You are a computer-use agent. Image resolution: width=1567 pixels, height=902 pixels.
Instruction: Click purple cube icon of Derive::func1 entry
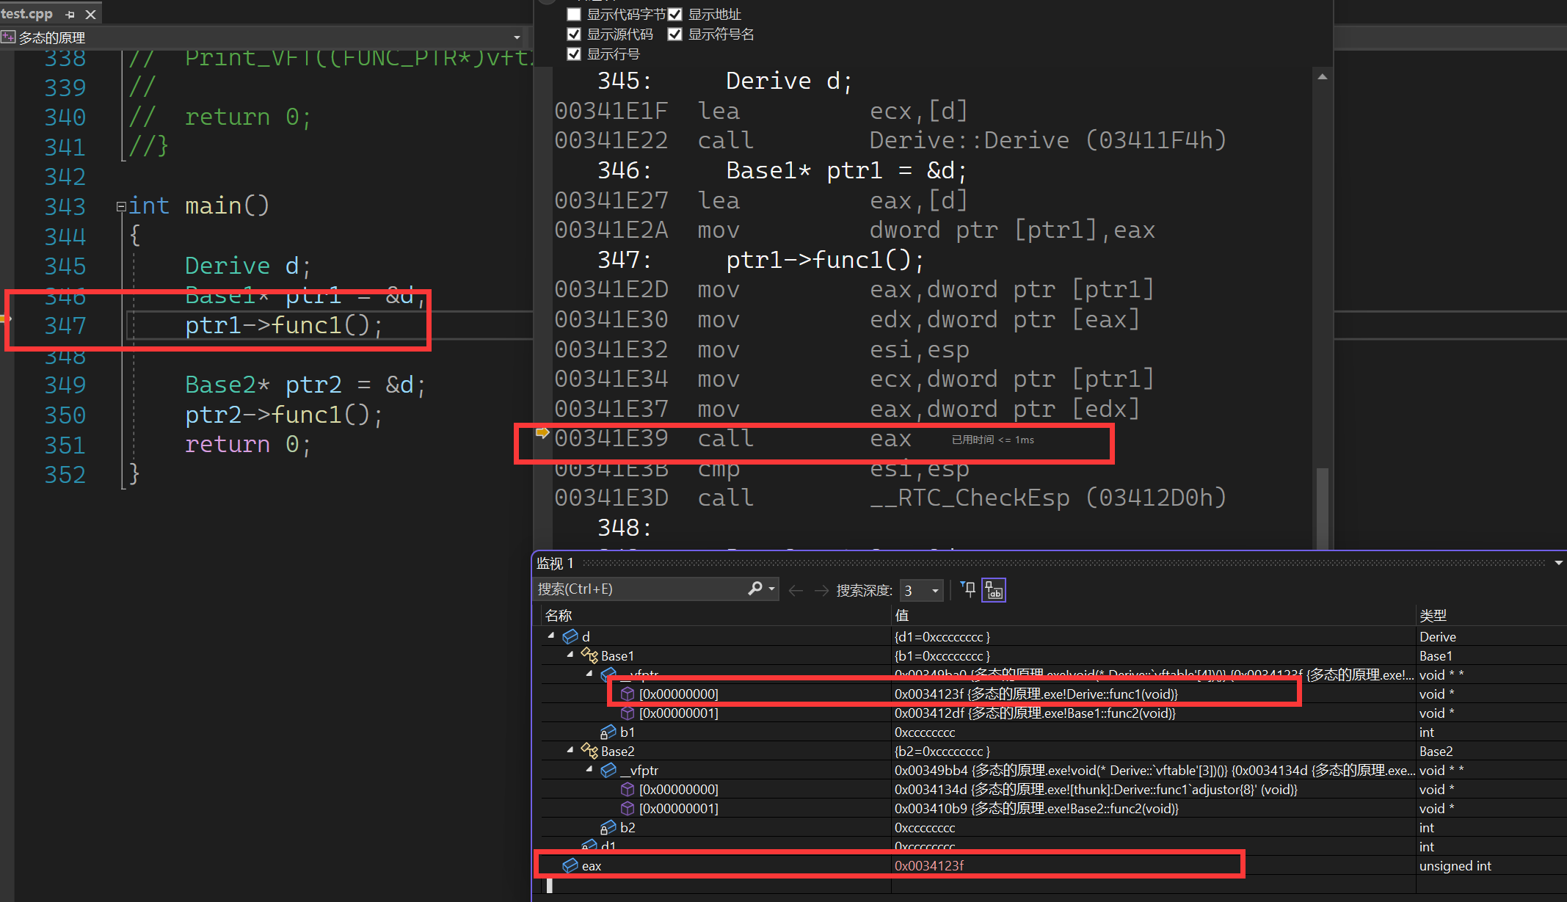pyautogui.click(x=628, y=694)
